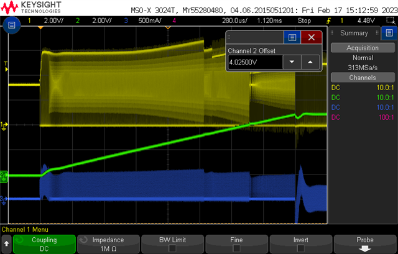Viewport: 398px width, 254px height.
Task: Click the 4.48V trigger level value
Action: (x=366, y=20)
